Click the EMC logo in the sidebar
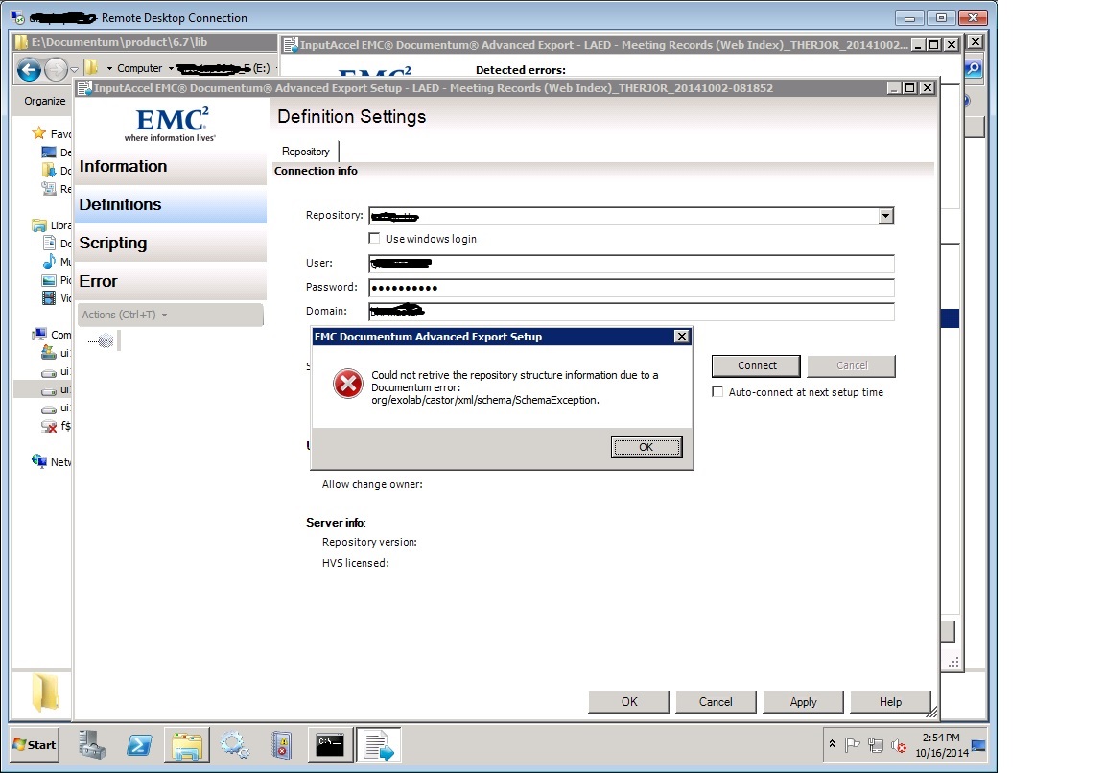The image size is (1105, 773). click(171, 124)
